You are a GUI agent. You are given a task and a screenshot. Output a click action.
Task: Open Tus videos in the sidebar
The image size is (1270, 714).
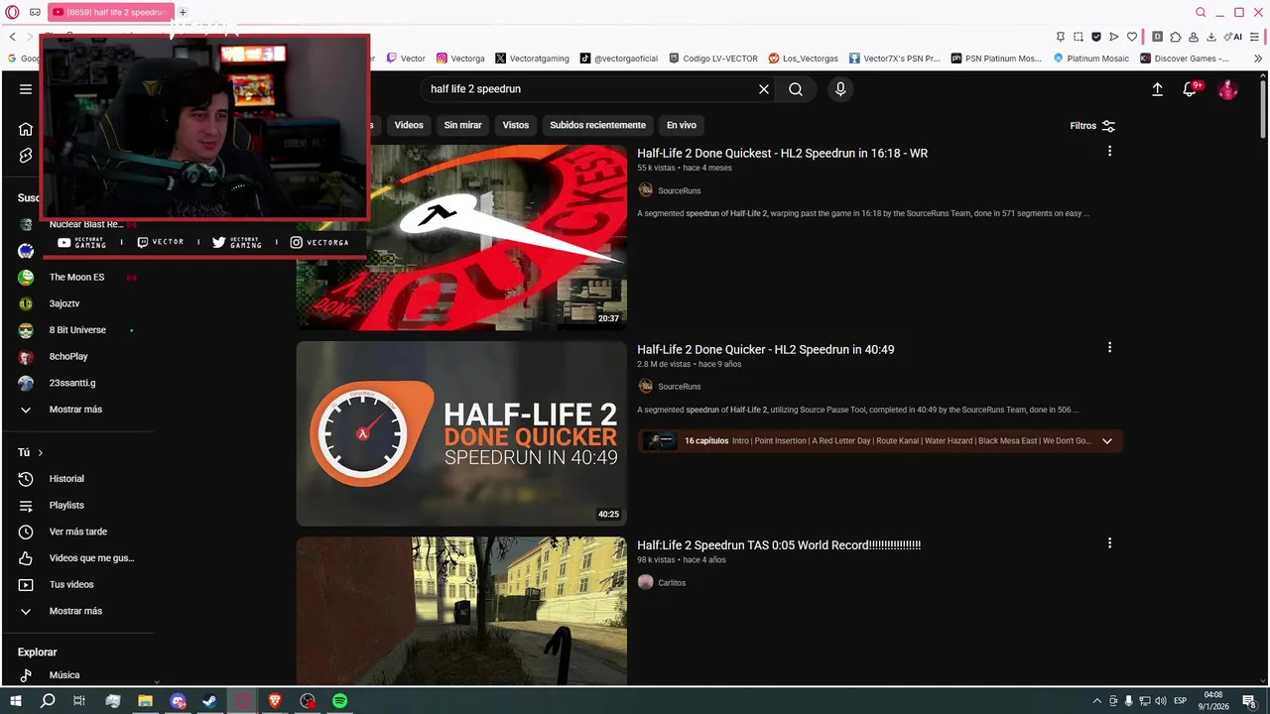[x=71, y=585]
